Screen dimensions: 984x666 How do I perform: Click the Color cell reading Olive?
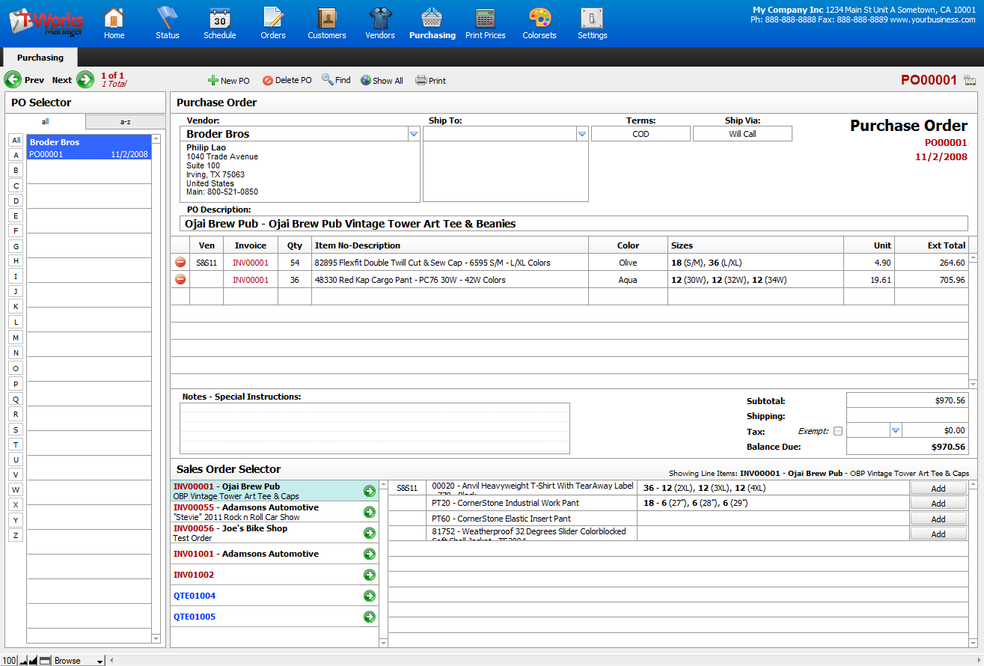pos(628,263)
